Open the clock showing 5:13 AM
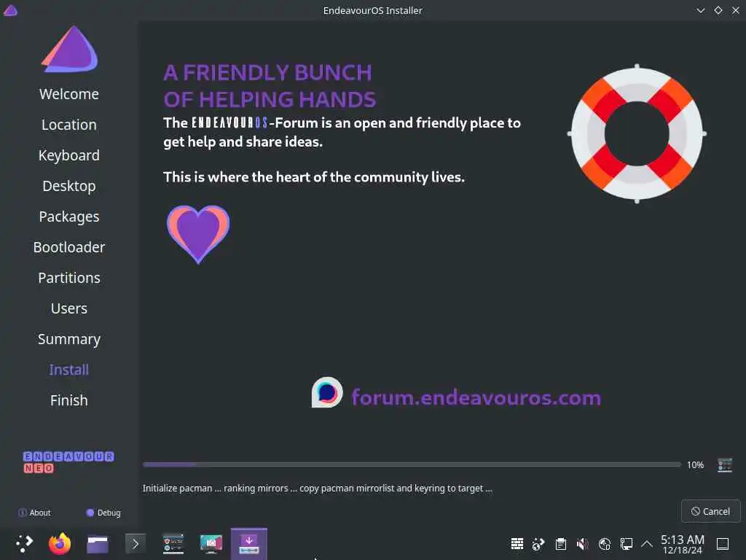Image resolution: width=746 pixels, height=560 pixels. [682, 544]
